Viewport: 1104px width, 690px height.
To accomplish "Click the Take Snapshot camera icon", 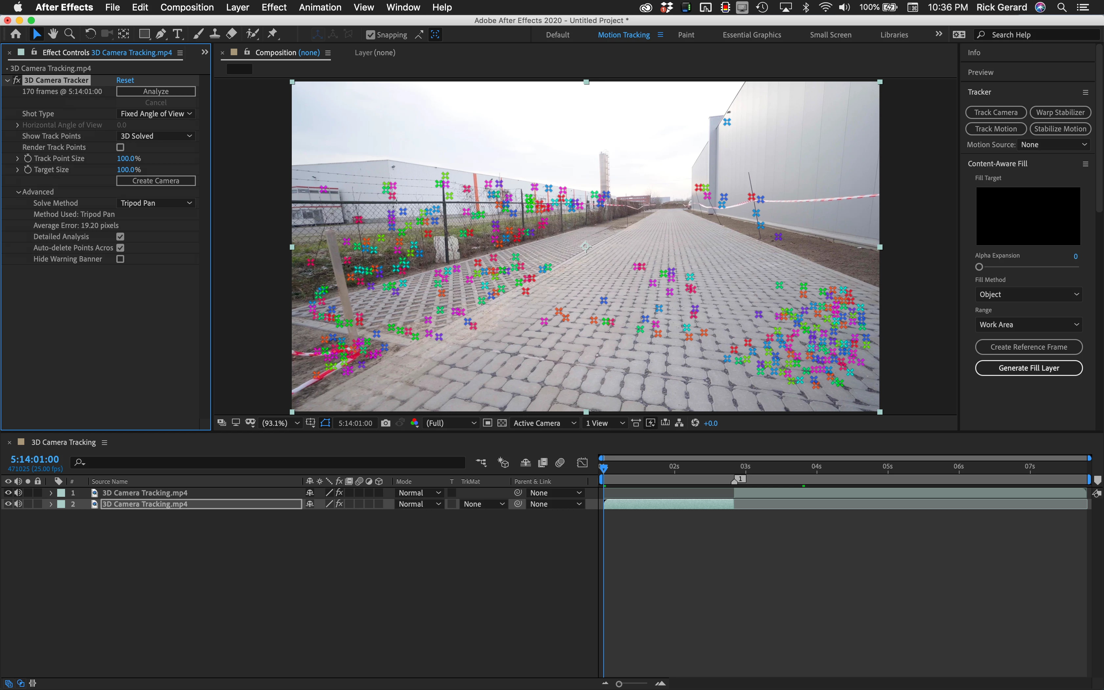I will click(385, 423).
